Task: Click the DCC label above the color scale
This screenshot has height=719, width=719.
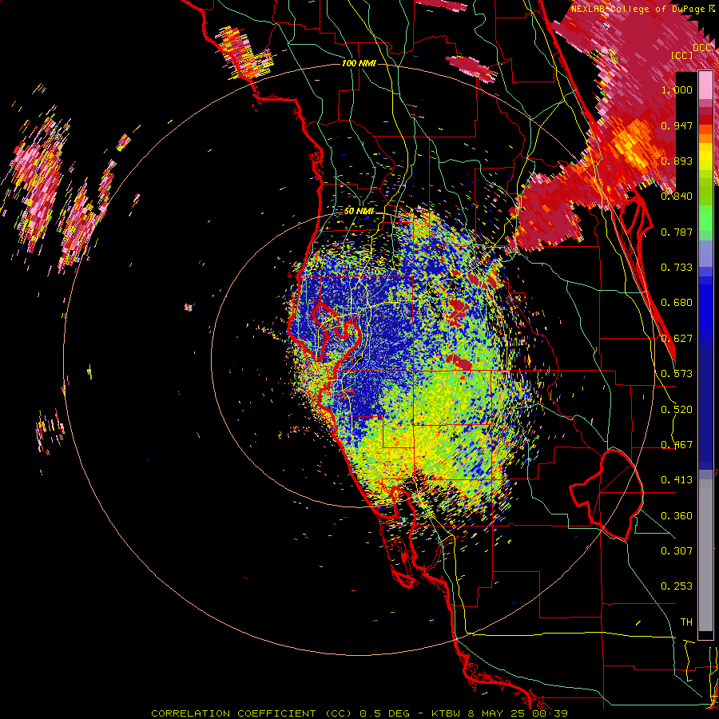Action: coord(702,47)
